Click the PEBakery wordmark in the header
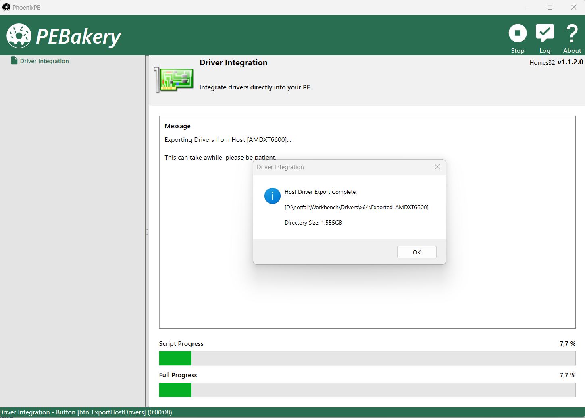This screenshot has width=585, height=418. click(x=79, y=37)
